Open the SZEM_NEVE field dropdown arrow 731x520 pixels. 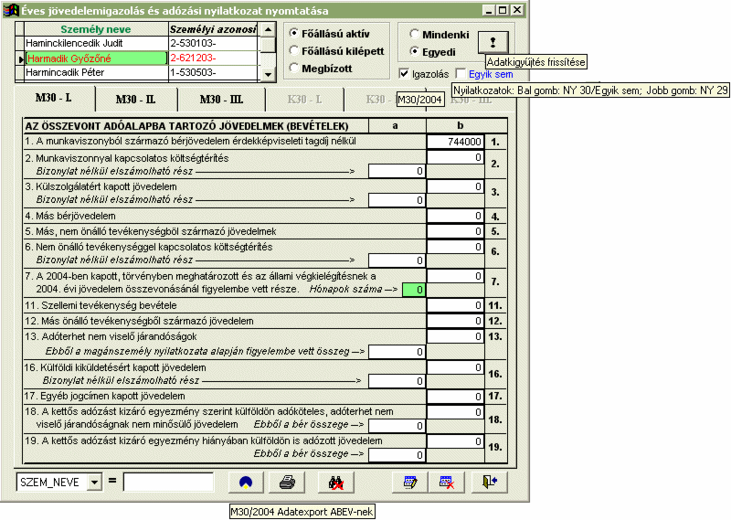[x=95, y=482]
